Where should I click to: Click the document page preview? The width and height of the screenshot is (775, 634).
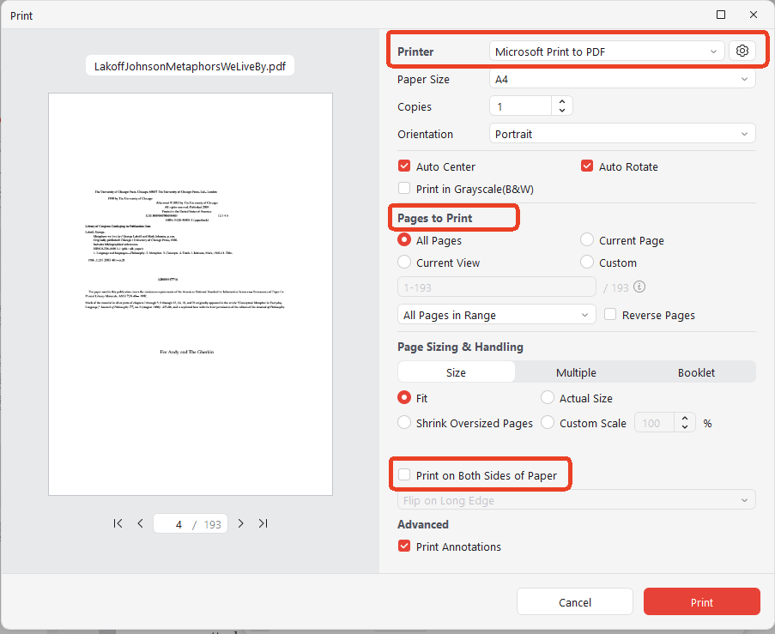(191, 294)
